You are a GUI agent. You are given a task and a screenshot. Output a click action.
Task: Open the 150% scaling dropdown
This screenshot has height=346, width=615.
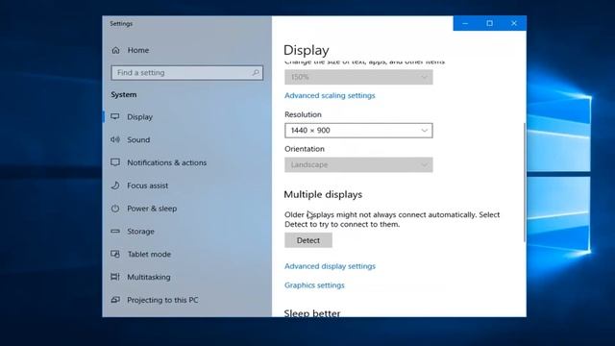[358, 77]
